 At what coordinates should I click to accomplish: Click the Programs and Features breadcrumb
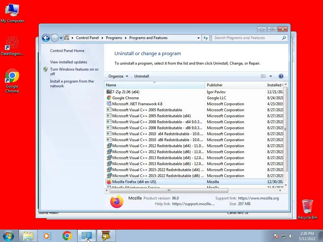pyautogui.click(x=148, y=38)
